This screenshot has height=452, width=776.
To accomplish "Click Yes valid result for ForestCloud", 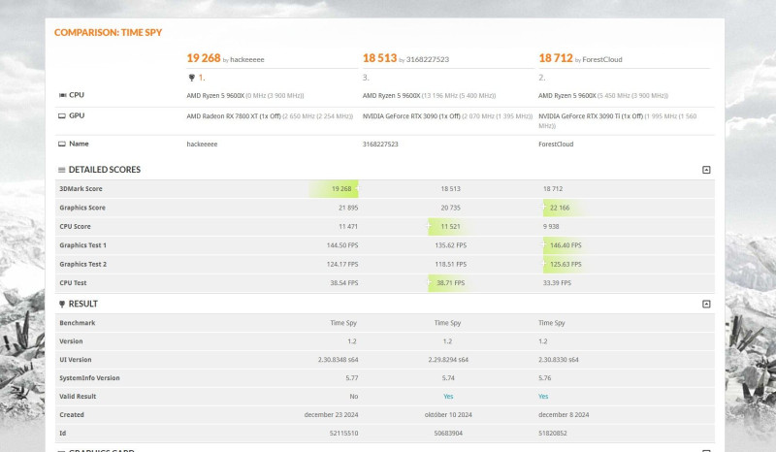I will click(543, 397).
